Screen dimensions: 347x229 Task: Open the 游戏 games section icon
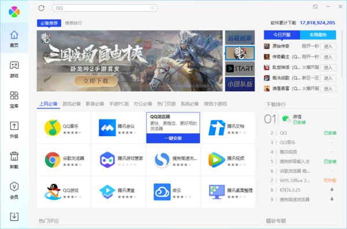tap(14, 66)
